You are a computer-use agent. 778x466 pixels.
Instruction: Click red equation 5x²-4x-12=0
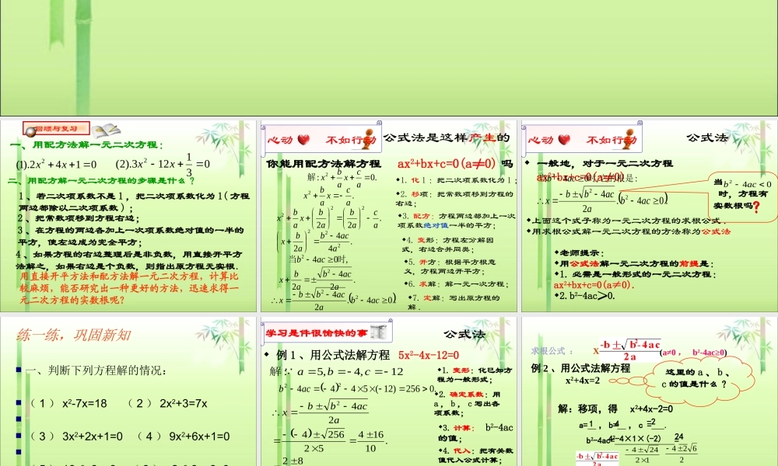[429, 355]
